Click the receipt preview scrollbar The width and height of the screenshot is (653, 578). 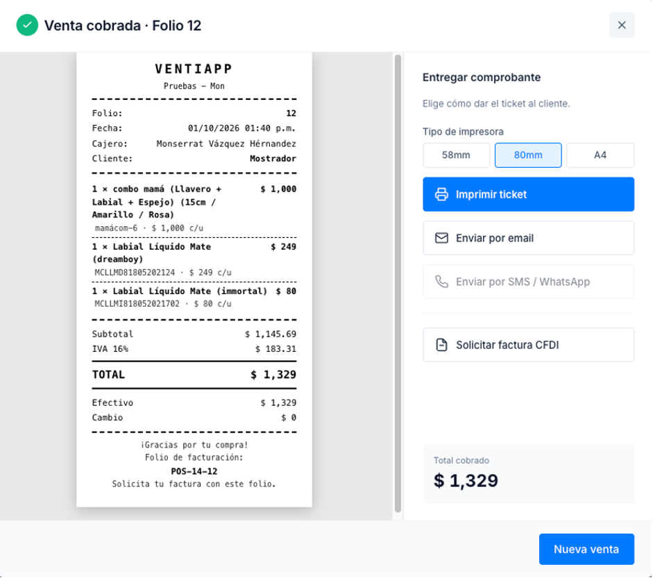pyautogui.click(x=398, y=283)
